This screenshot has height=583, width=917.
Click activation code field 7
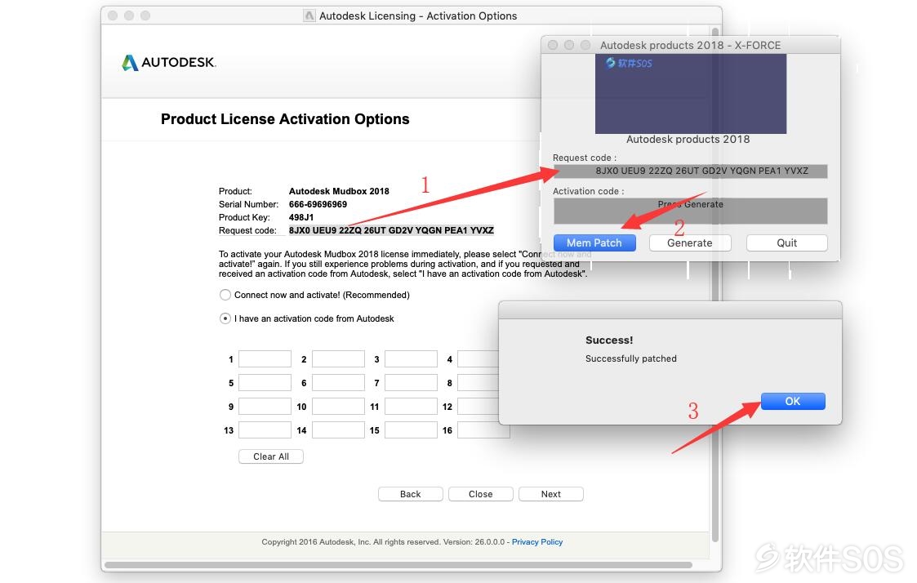coord(411,383)
